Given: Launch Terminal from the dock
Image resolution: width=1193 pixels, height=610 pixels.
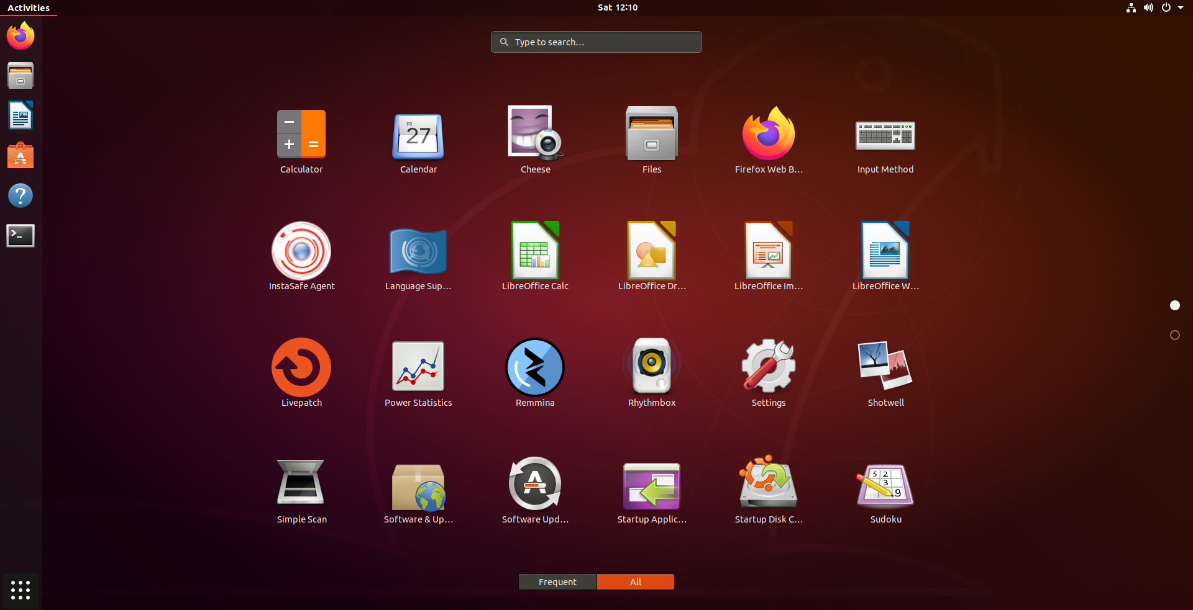Looking at the screenshot, I should [x=21, y=236].
